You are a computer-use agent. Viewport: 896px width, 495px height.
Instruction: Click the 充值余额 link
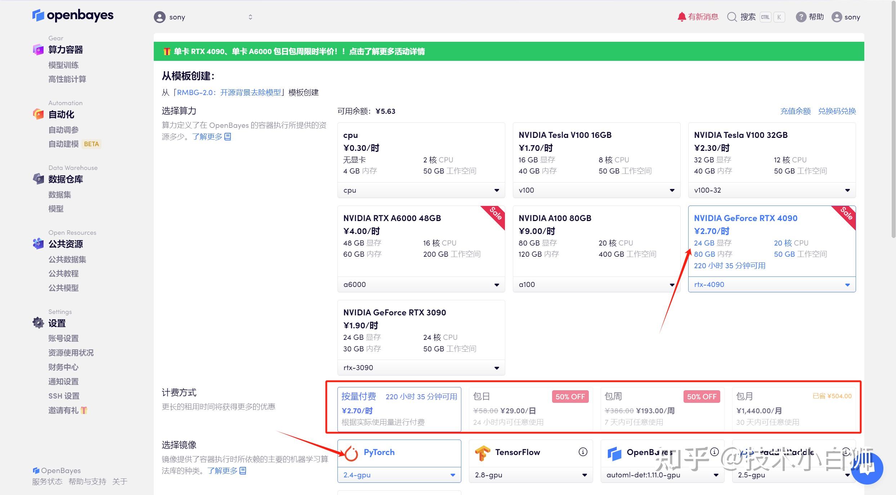coord(795,111)
